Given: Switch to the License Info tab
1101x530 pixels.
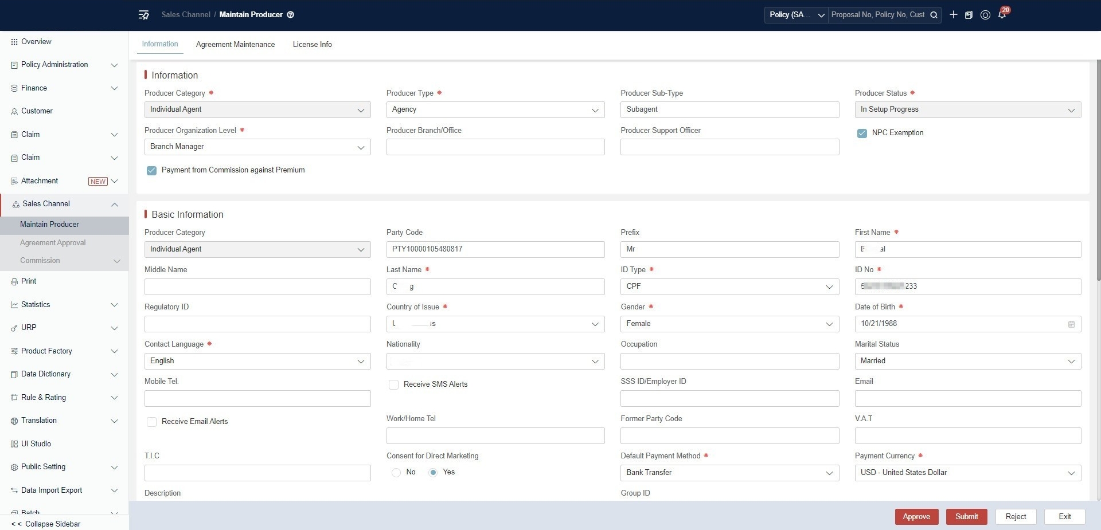Looking at the screenshot, I should click(312, 45).
